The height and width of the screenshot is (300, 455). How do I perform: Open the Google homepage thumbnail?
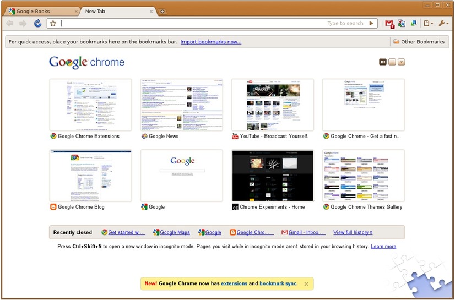click(x=182, y=176)
